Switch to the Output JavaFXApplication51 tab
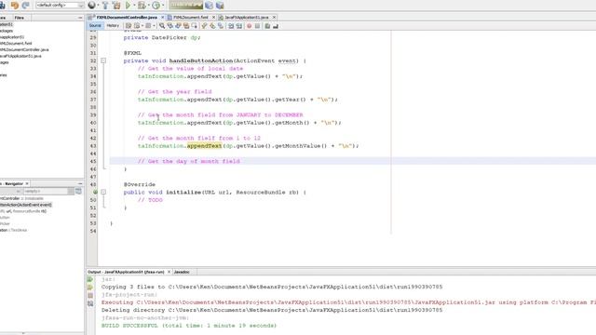The width and height of the screenshot is (596, 335). click(x=126, y=272)
